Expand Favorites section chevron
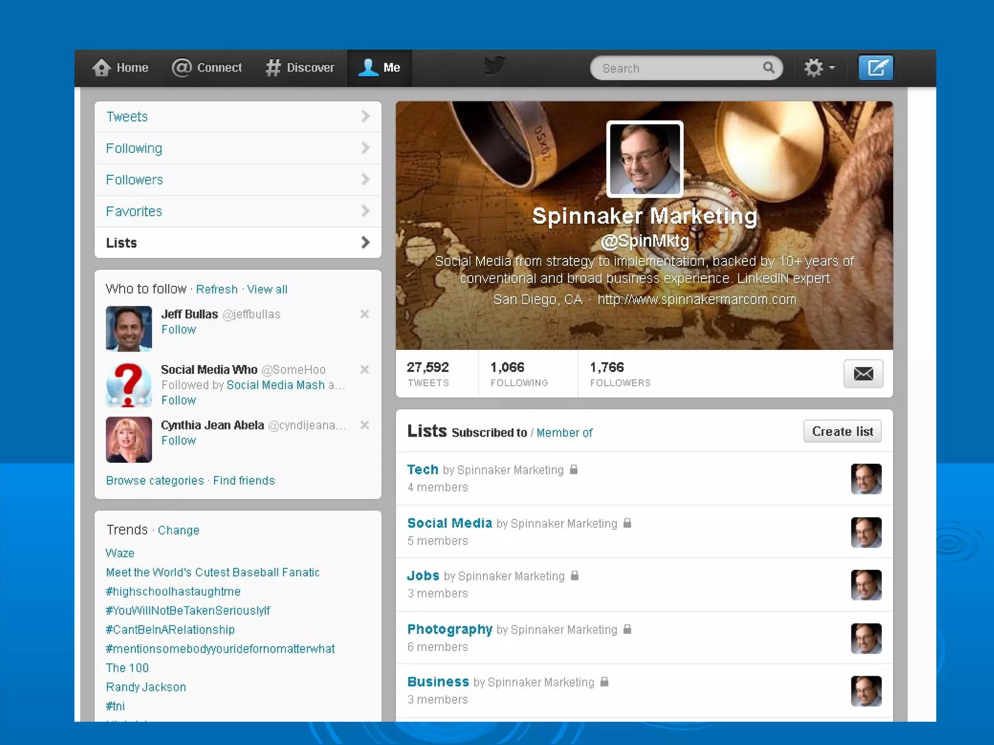The width and height of the screenshot is (994, 745). [x=365, y=211]
